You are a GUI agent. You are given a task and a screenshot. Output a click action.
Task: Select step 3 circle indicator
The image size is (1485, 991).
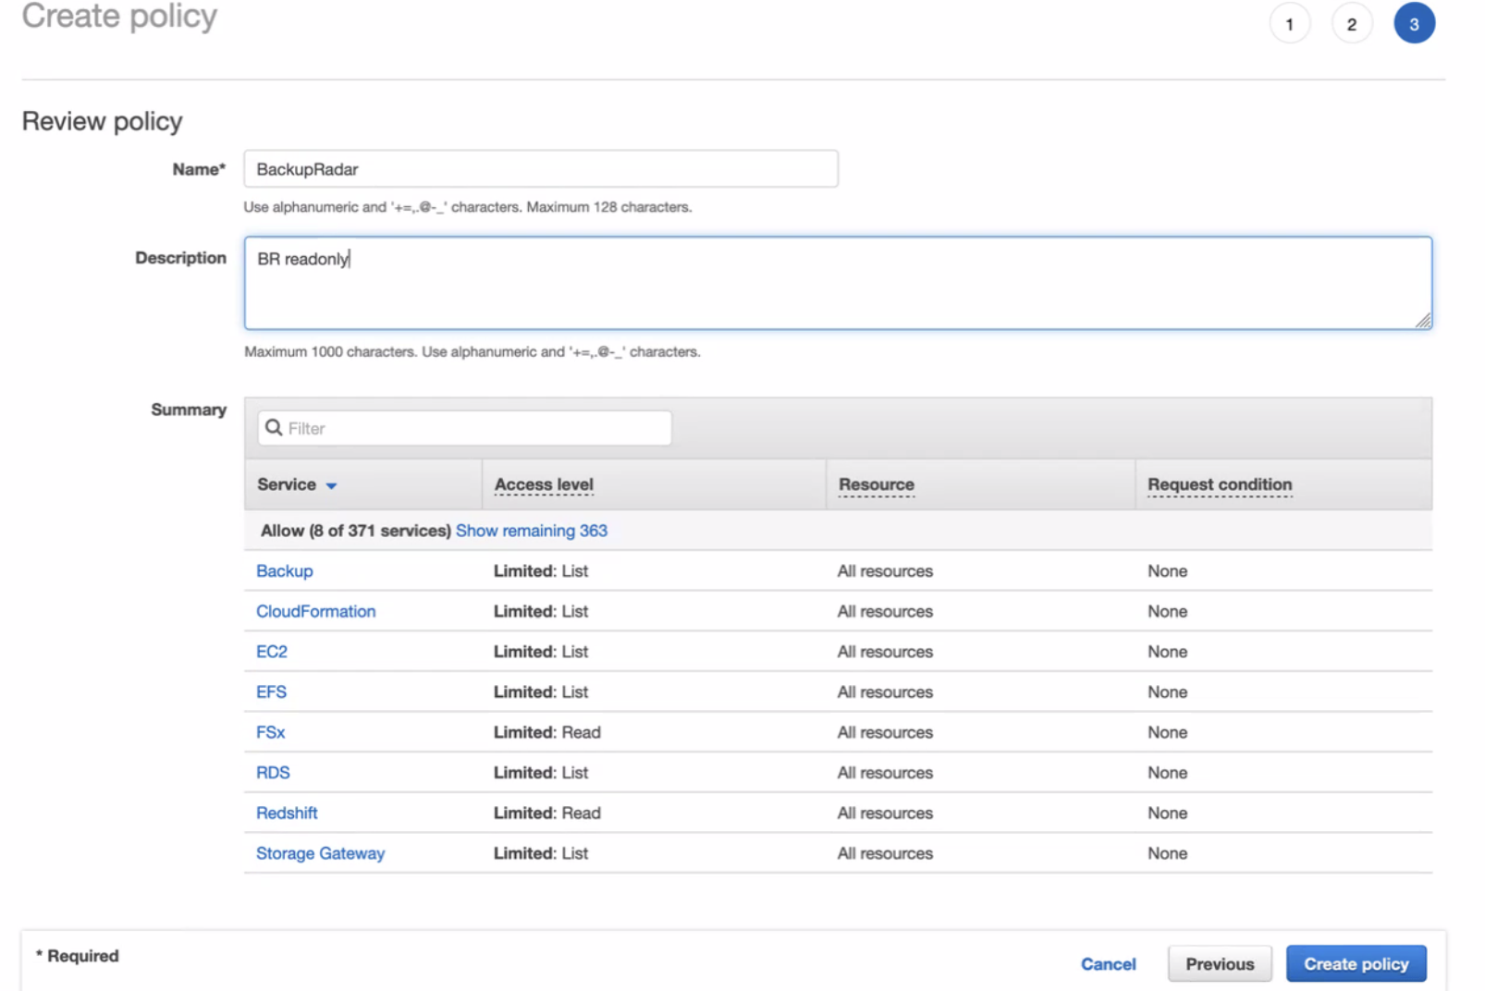coord(1414,24)
